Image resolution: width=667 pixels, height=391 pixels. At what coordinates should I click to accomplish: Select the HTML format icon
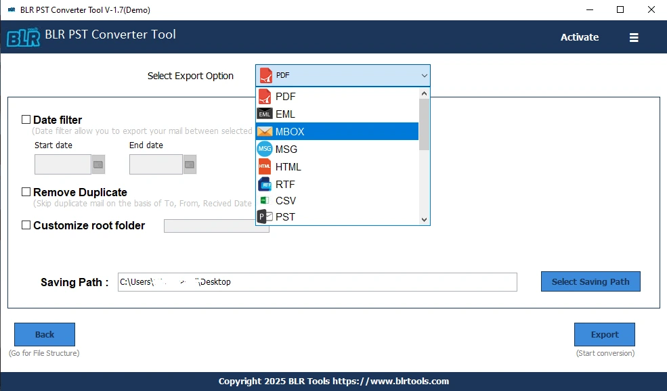[x=265, y=166]
